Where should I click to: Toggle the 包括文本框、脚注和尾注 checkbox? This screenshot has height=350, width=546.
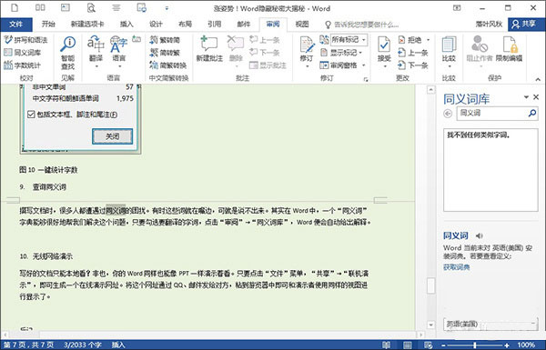coord(31,115)
